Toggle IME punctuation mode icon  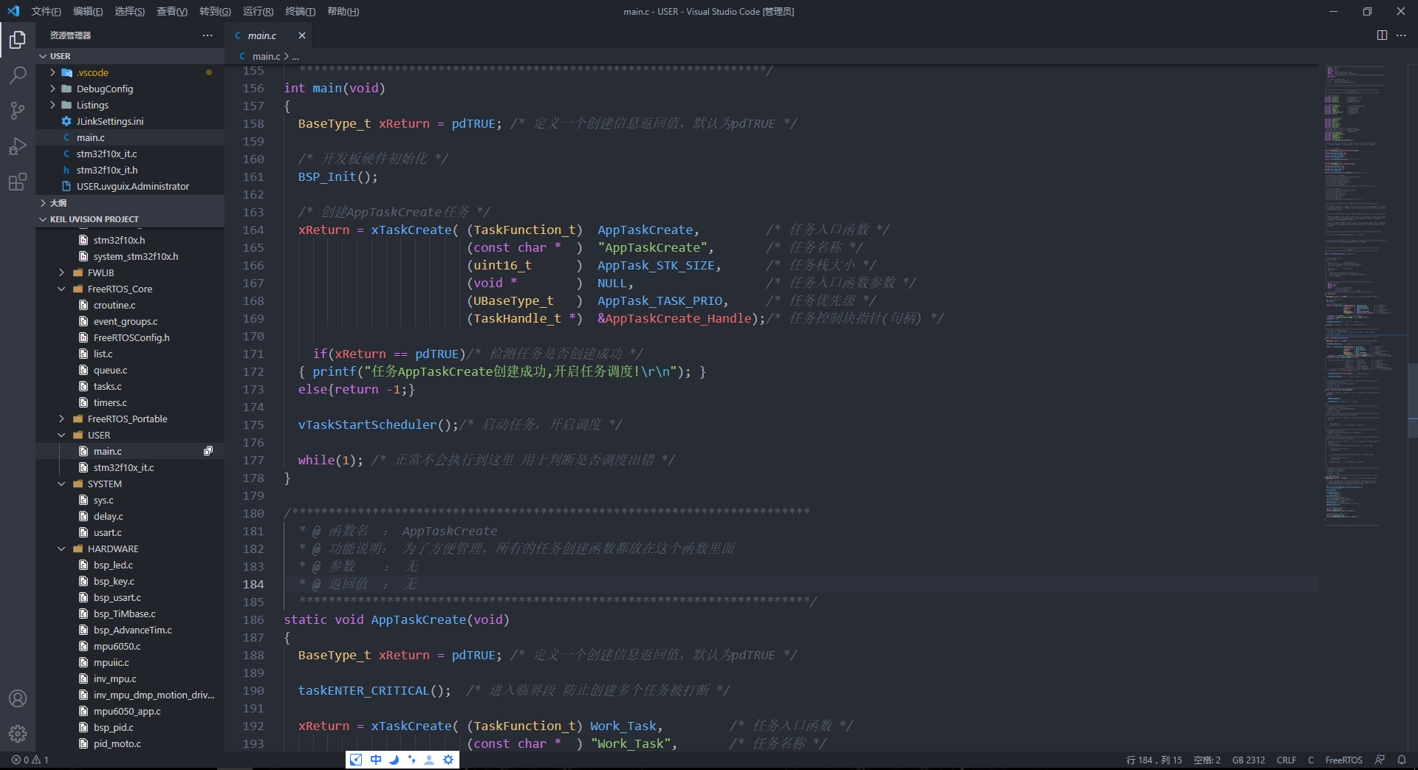411,760
